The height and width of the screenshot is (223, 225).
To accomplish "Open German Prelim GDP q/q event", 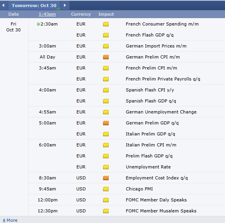I will coord(152,123).
